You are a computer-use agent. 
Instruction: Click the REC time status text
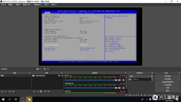(149, 95)
